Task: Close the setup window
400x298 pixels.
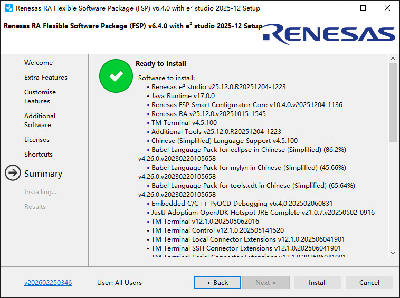Action: click(x=387, y=8)
